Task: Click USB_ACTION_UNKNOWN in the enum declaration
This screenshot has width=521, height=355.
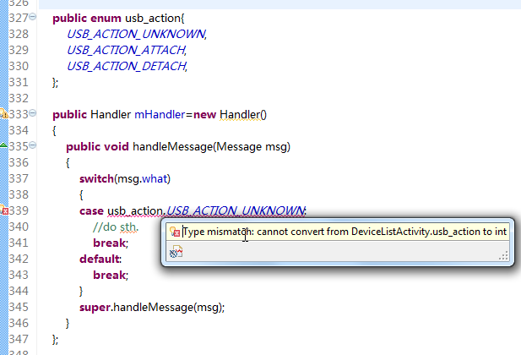Action: (136, 34)
